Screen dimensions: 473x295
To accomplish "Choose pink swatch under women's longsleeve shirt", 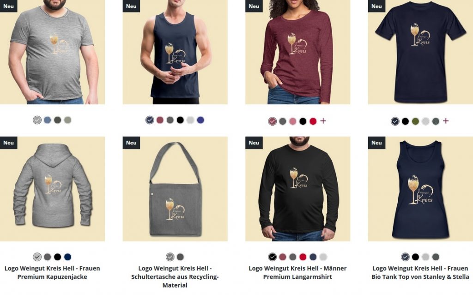I will pyautogui.click(x=292, y=121).
